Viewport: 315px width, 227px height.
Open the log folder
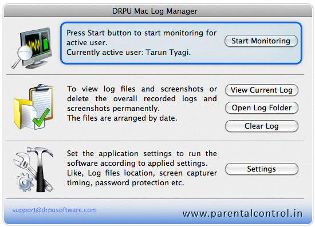(x=262, y=108)
